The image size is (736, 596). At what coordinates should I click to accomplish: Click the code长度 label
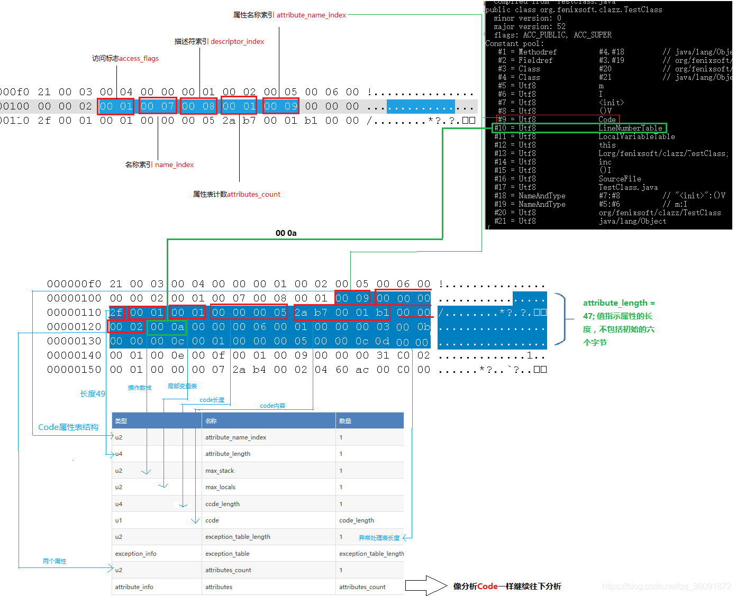[x=212, y=400]
